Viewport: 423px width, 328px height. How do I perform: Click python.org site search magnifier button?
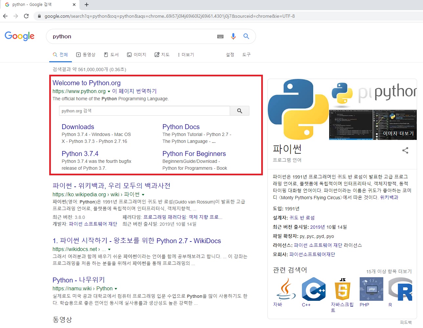coord(240,111)
